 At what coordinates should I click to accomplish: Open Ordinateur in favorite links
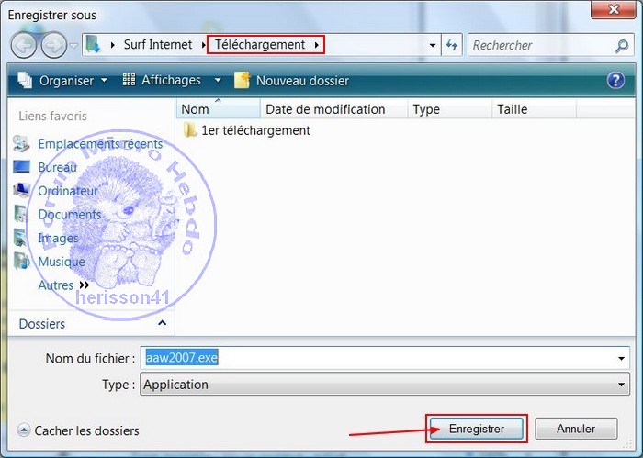68,191
